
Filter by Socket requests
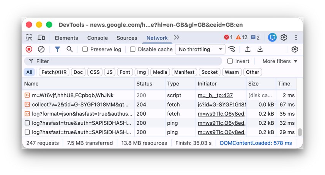point(210,72)
